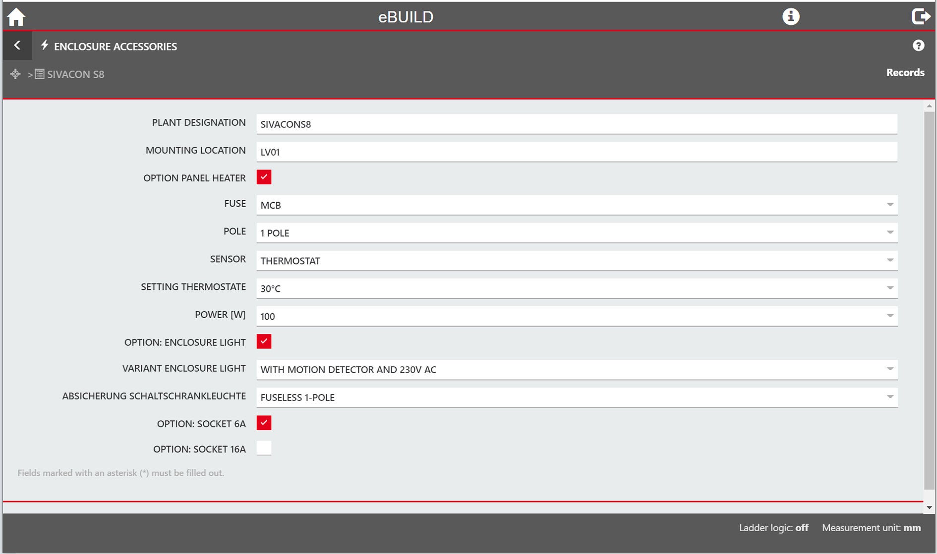Toggle the Socket 6A checkbox
Image resolution: width=937 pixels, height=554 pixels.
point(264,423)
